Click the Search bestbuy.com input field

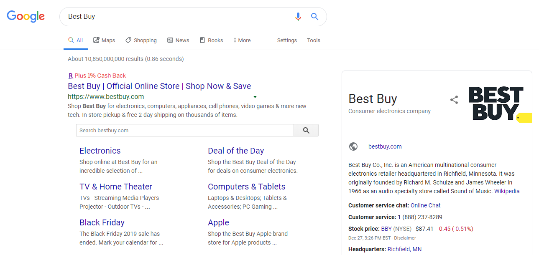tap(184, 130)
